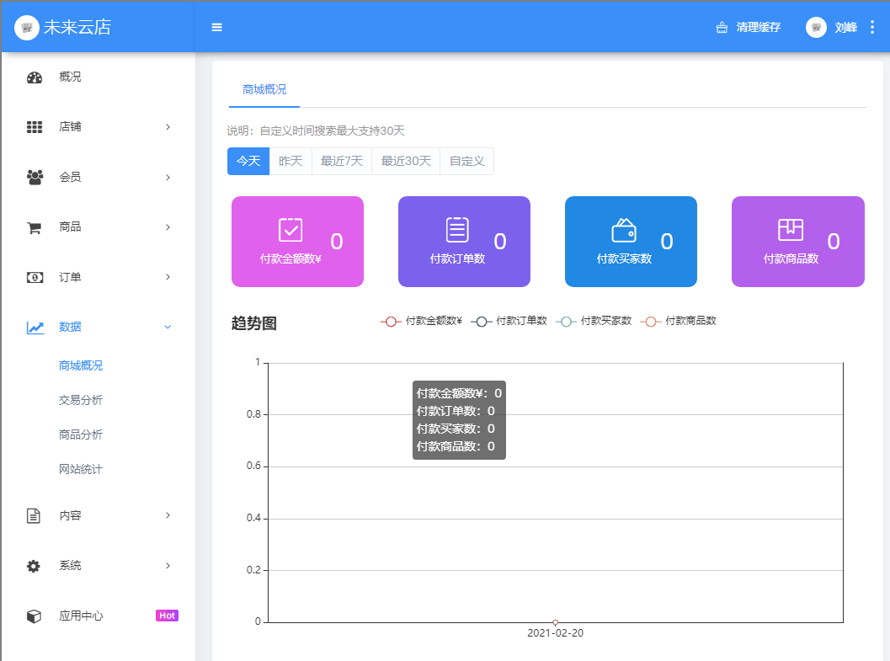
Task: Click the clear cache basket icon
Action: point(722,27)
